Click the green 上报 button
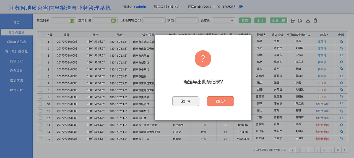This screenshot has width=354, height=158. coord(260,20)
